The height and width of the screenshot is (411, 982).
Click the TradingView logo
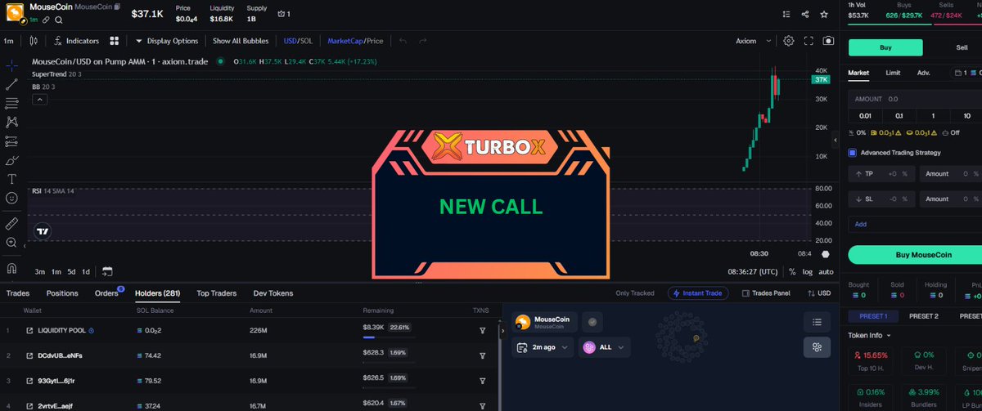pyautogui.click(x=43, y=231)
